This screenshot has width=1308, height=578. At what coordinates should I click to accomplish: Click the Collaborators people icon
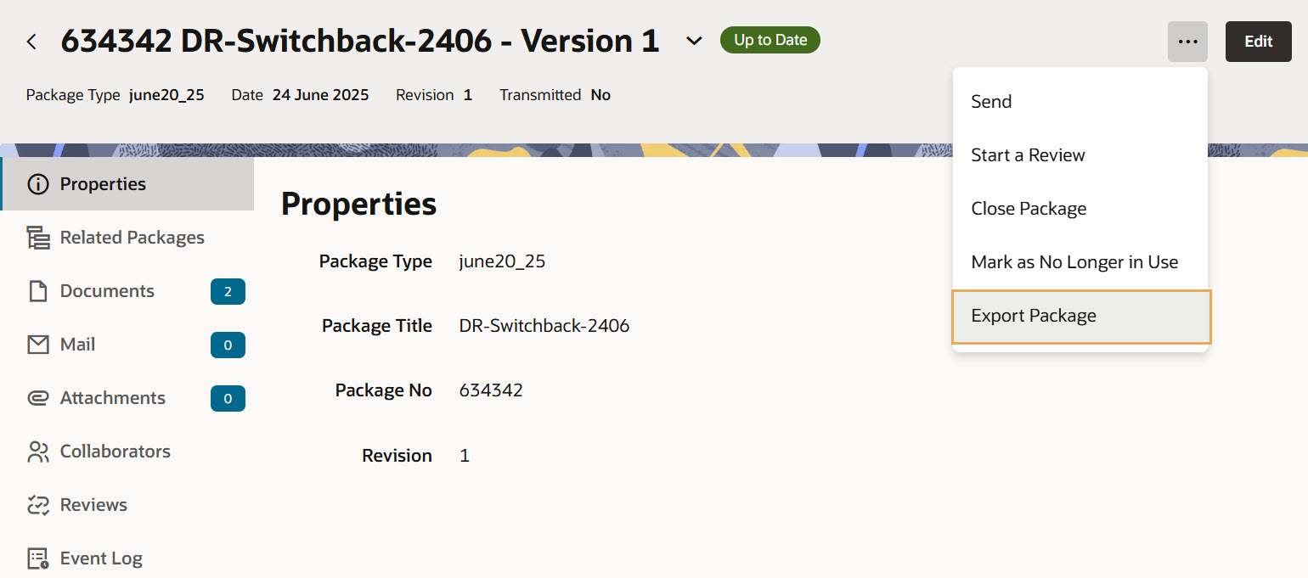[x=38, y=452]
